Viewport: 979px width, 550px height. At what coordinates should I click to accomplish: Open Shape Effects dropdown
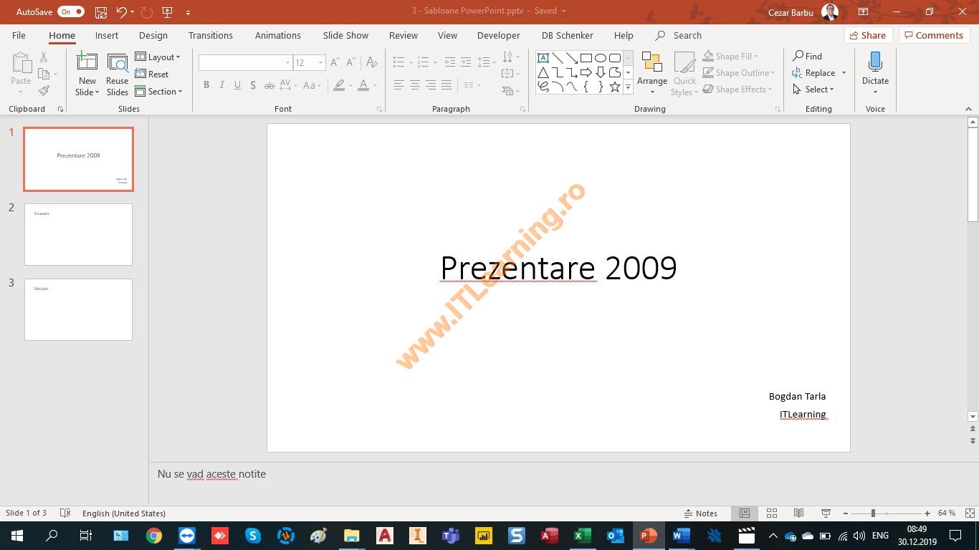point(737,90)
